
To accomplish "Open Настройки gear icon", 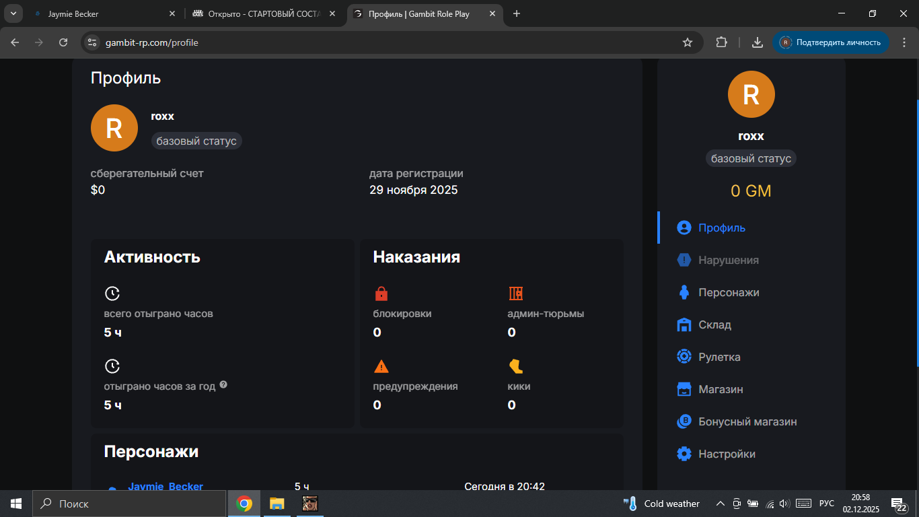I will pyautogui.click(x=684, y=454).
